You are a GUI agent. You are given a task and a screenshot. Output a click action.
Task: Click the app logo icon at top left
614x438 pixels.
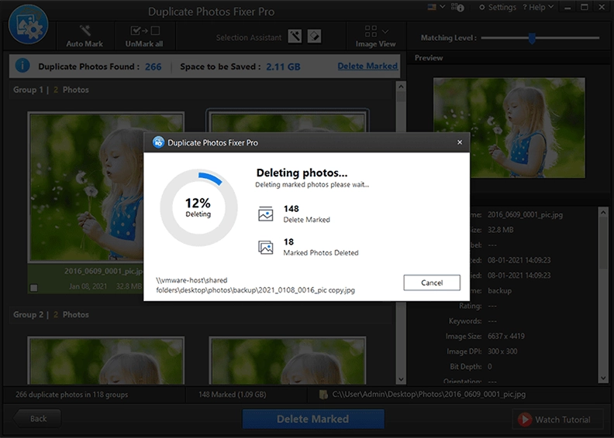(28, 25)
